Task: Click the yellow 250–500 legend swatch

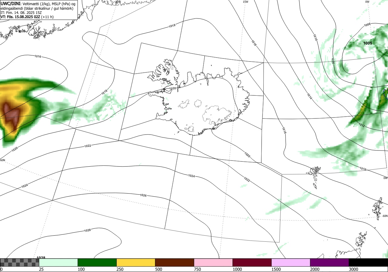Action: tap(136, 262)
